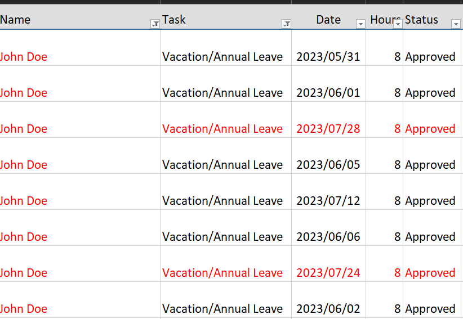
Task: Select Vacation/Annual Leave in the 2023/07/24 row
Action: pyautogui.click(x=222, y=273)
